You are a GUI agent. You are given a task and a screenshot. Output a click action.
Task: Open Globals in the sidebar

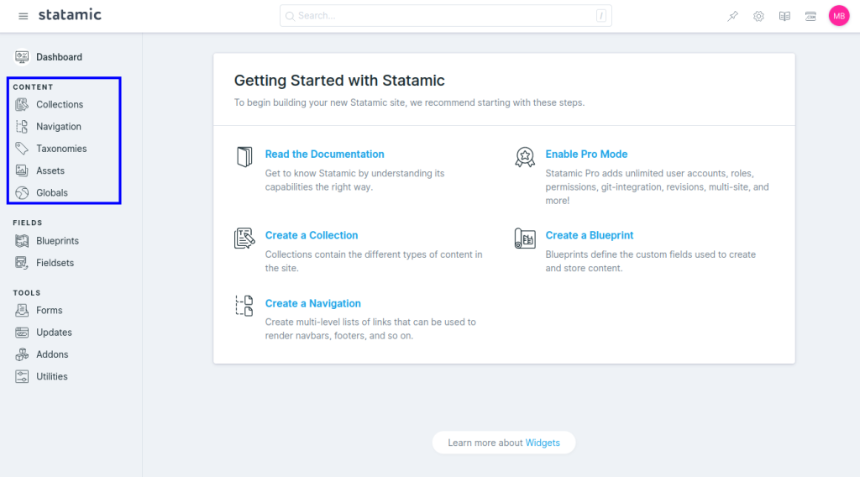[52, 193]
